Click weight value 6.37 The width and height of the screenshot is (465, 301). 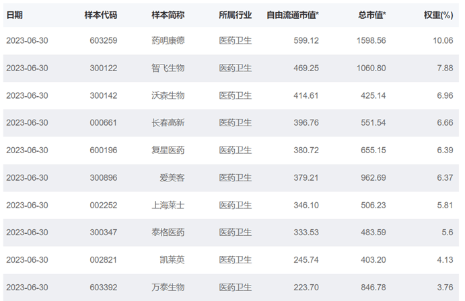[x=445, y=178]
